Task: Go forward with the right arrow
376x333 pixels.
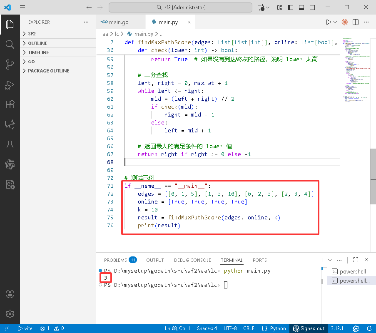Action: (100, 7)
